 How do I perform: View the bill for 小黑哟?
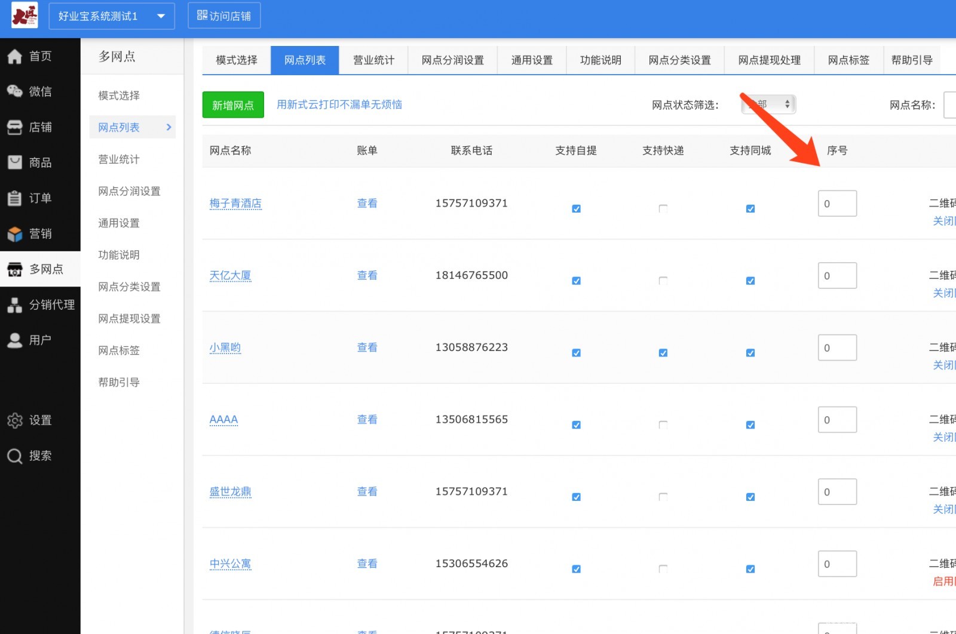pos(367,347)
